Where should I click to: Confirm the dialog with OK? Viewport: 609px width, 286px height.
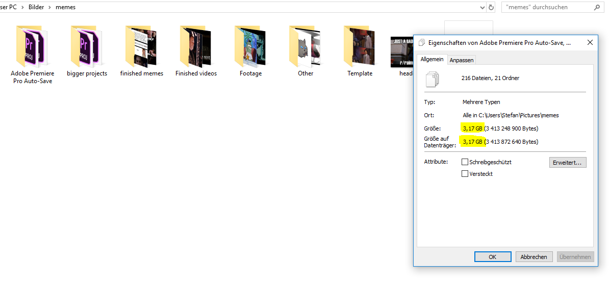493,256
